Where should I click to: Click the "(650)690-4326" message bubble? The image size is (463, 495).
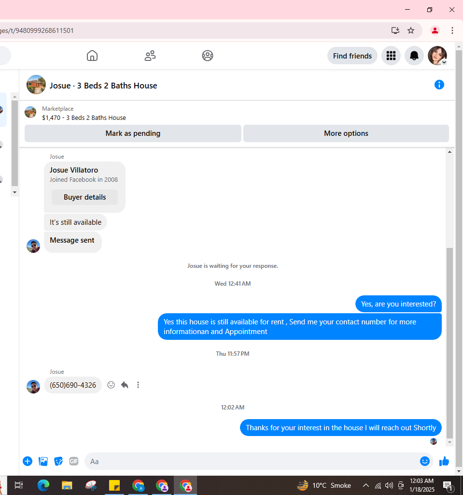click(x=73, y=385)
